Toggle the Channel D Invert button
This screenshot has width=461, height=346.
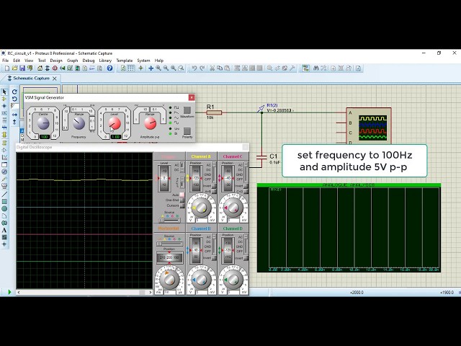coord(246,258)
